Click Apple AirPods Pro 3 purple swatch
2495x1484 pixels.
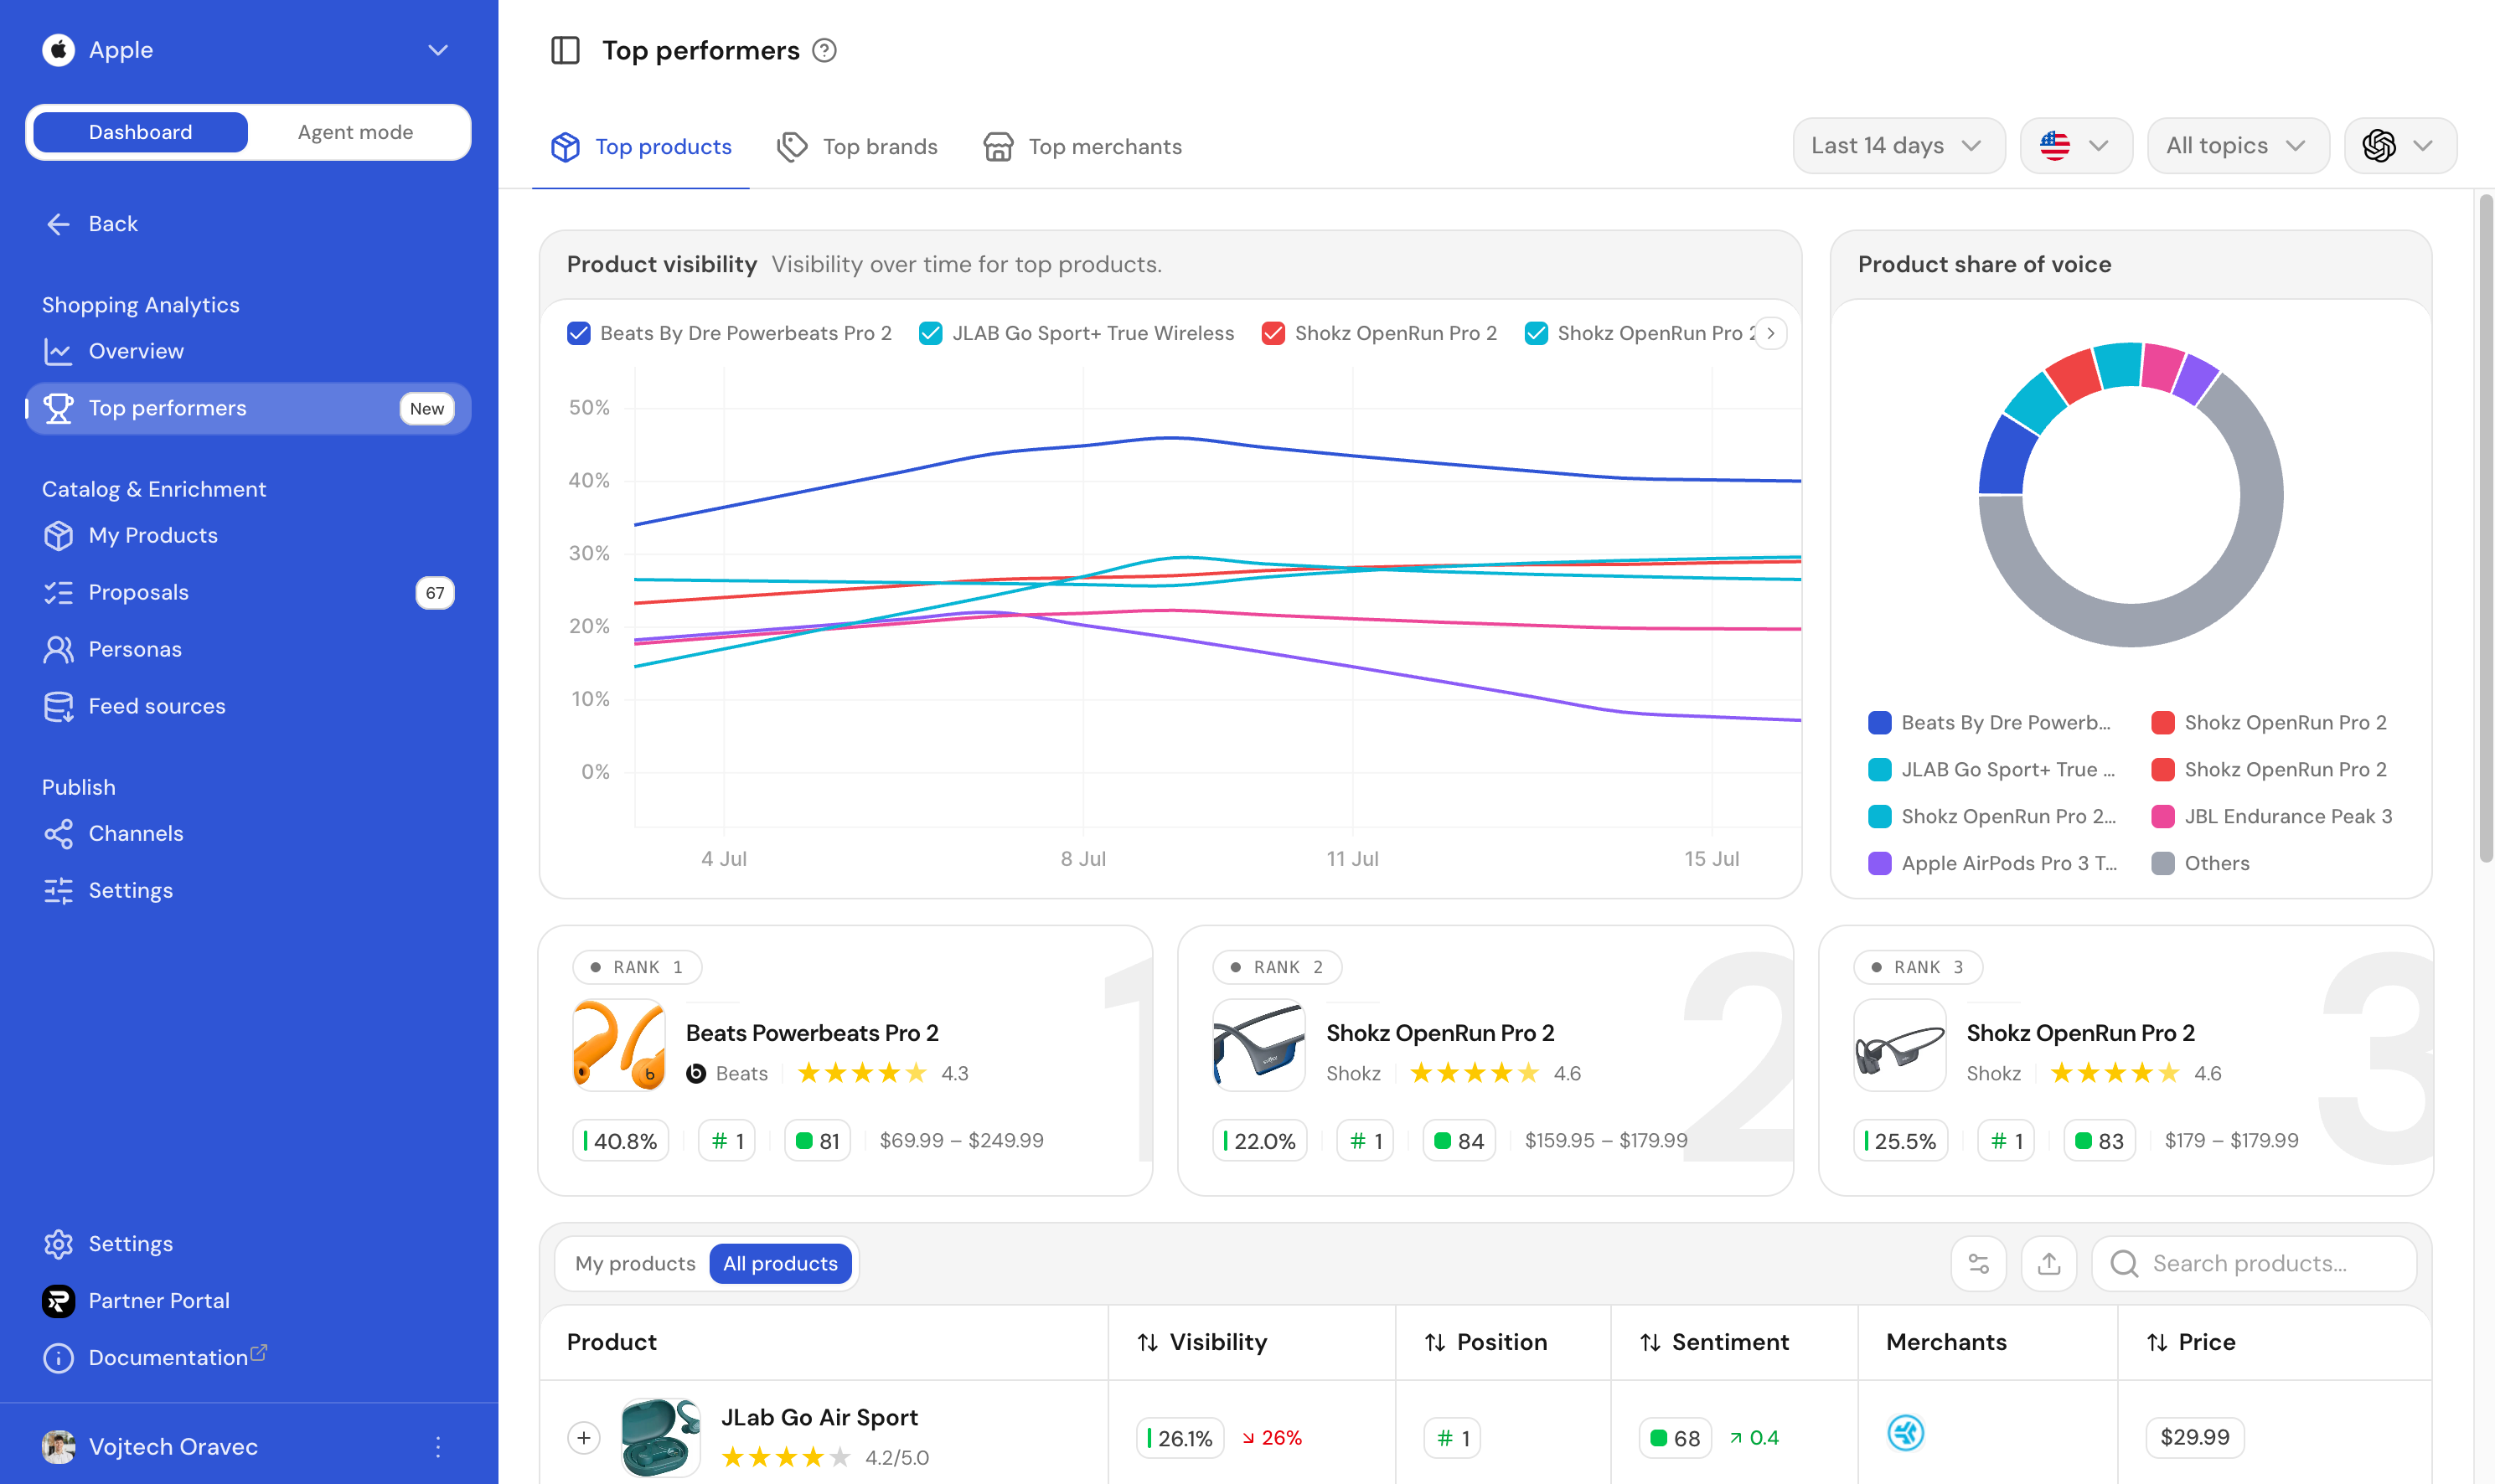pyautogui.click(x=1878, y=863)
